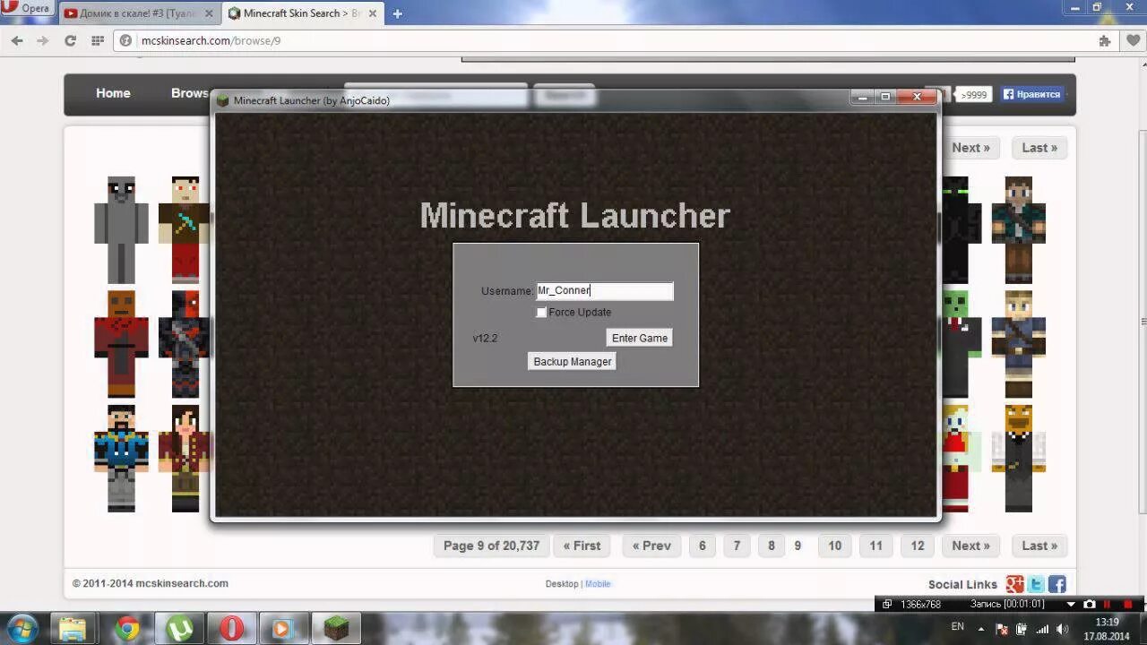Screen dimensions: 1147x645
Task: Open the Twitter social link
Action: [1037, 585]
